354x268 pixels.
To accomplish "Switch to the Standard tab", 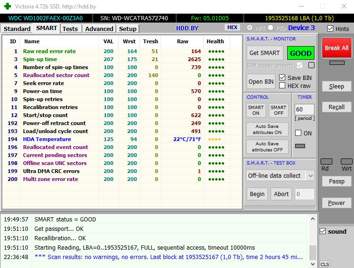I will 17,29.
